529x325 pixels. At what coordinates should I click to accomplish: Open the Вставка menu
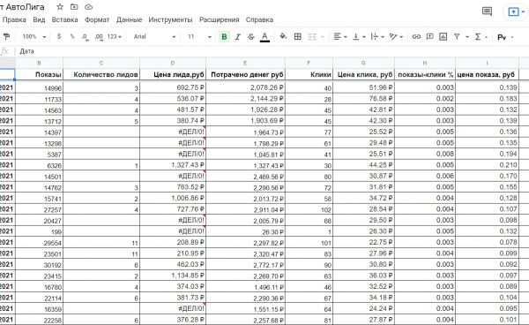coord(64,19)
